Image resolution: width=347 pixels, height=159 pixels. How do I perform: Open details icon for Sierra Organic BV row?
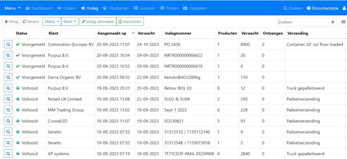pyautogui.click(x=8, y=77)
